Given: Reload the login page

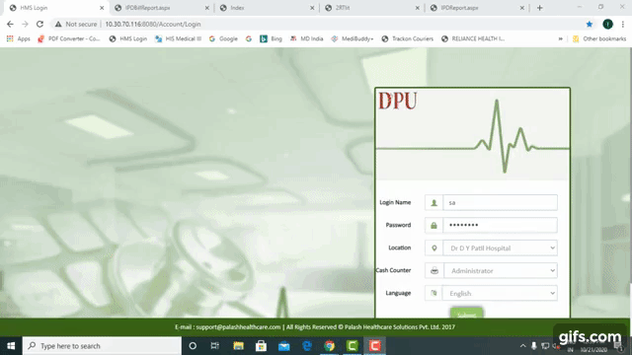Looking at the screenshot, I should [x=39, y=24].
